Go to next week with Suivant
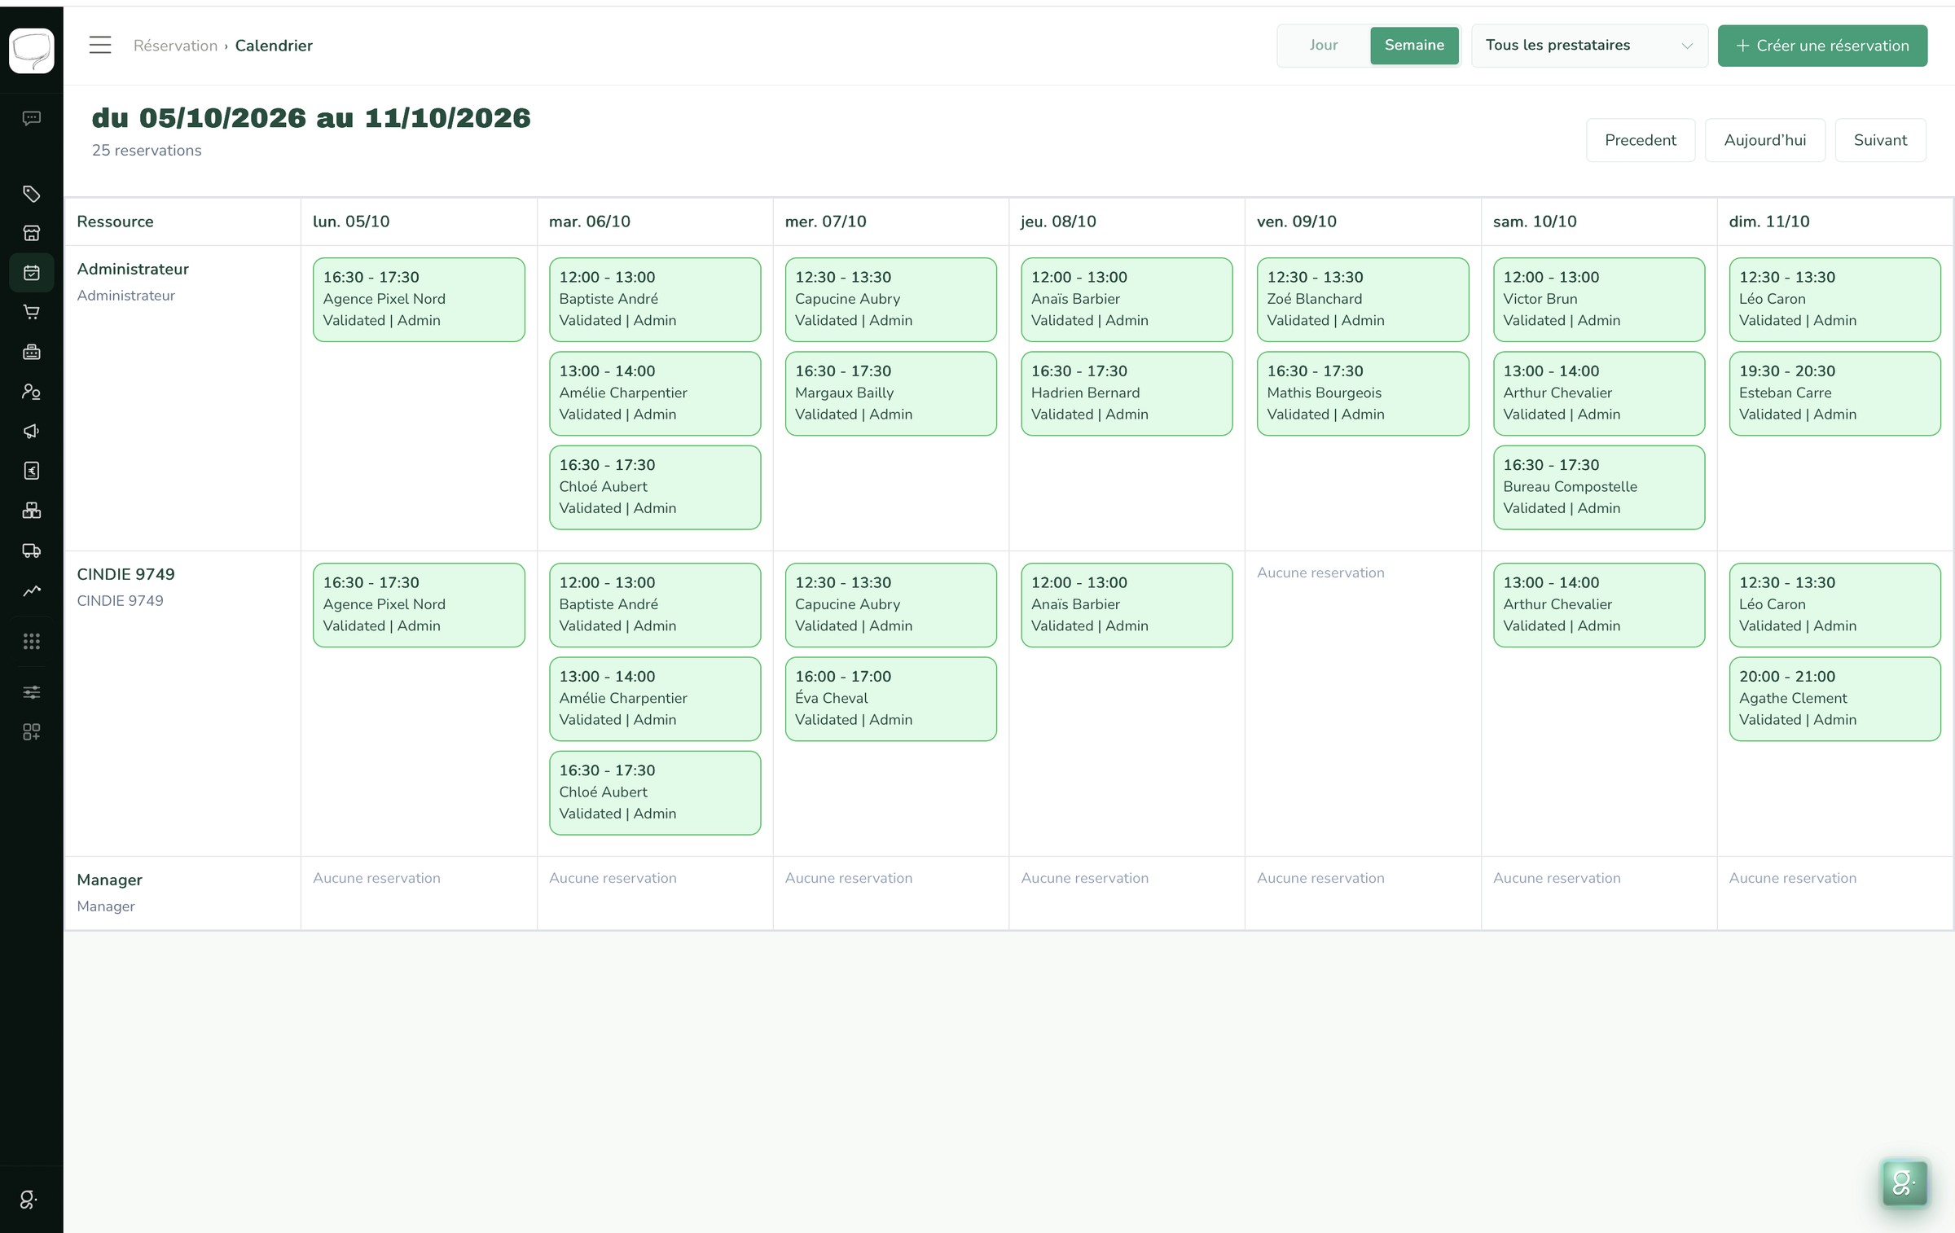Image resolution: width=1955 pixels, height=1233 pixels. pyautogui.click(x=1880, y=140)
